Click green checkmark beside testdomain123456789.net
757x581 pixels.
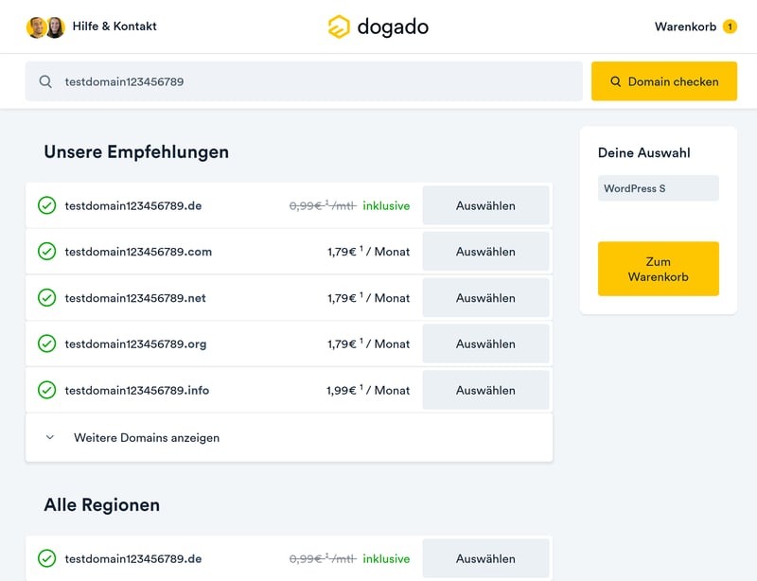coord(46,298)
